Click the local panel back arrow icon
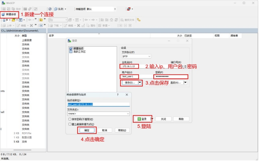 (29, 20)
